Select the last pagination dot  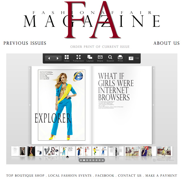tap(103, 160)
